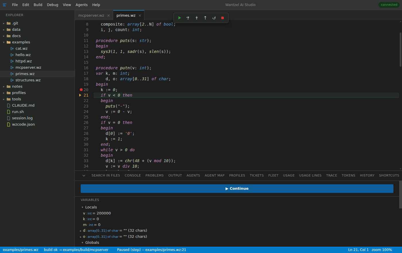Collapse the Globals variables section
The height and width of the screenshot is (253, 402).
[82, 243]
